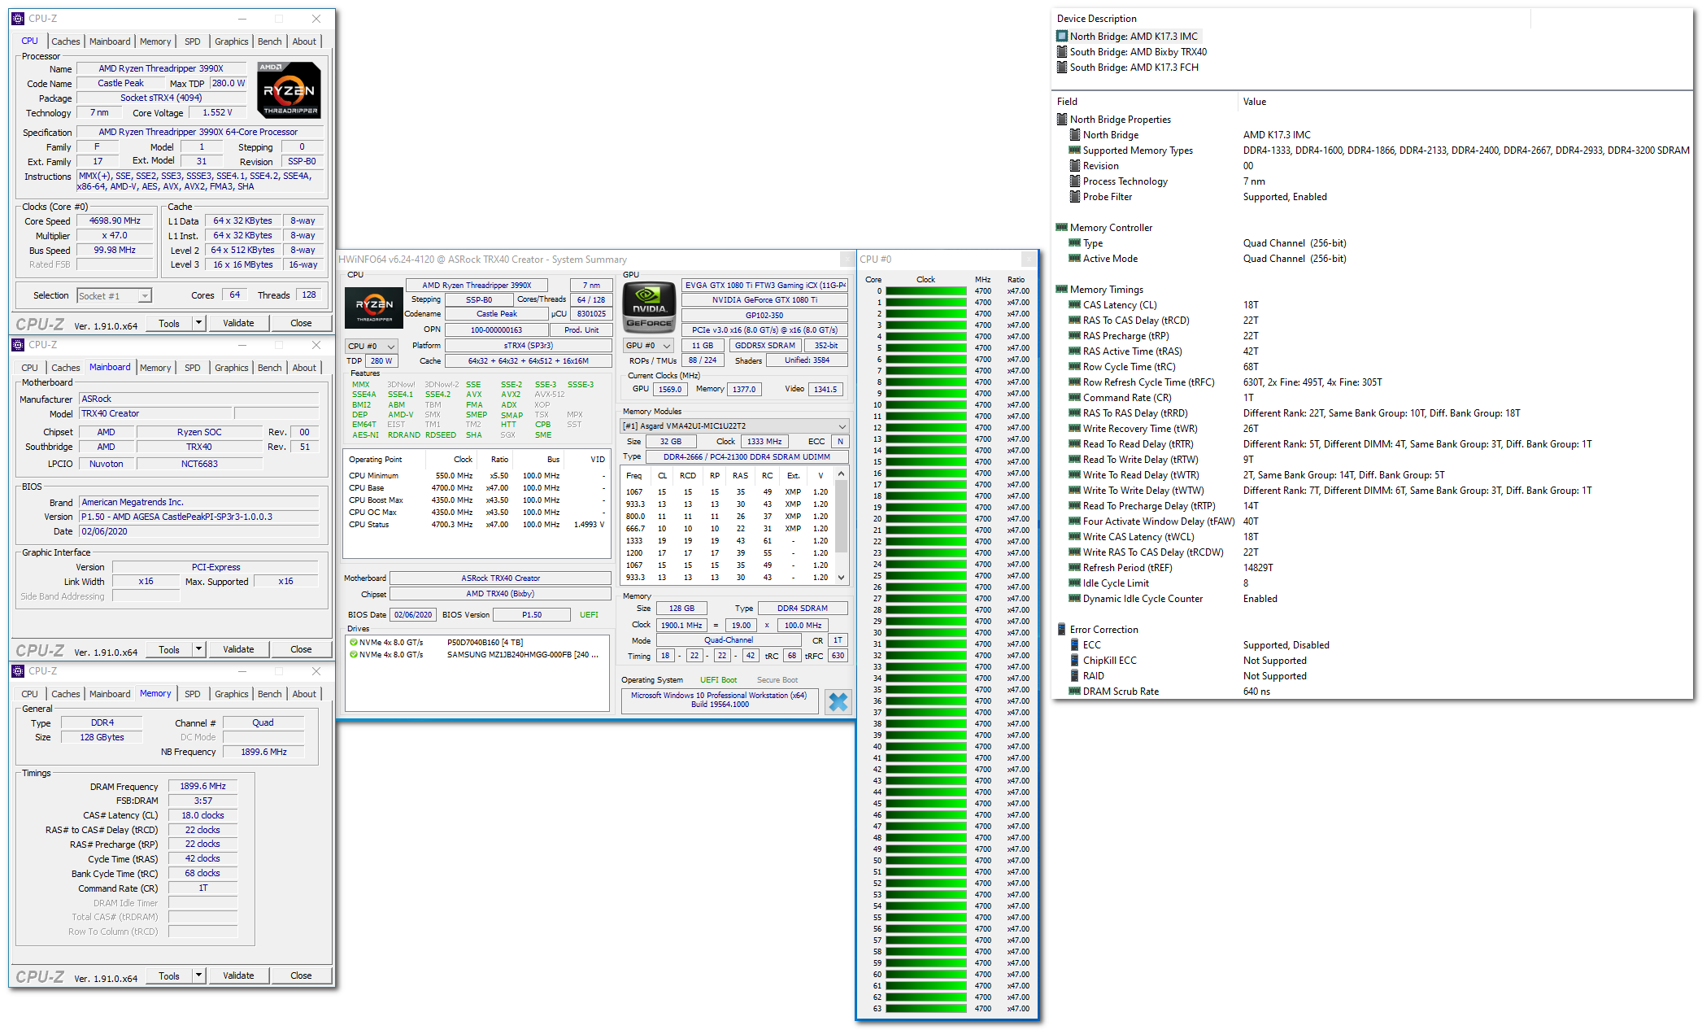Image resolution: width=1702 pixels, height=1030 pixels.
Task: Click the CPU-Z title icon of the Memory window
Action: pos(18,671)
